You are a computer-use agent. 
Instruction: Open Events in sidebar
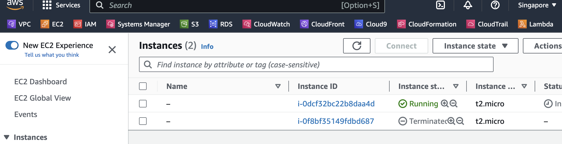tap(26, 114)
